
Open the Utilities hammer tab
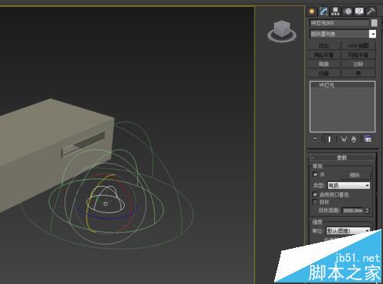click(x=371, y=11)
